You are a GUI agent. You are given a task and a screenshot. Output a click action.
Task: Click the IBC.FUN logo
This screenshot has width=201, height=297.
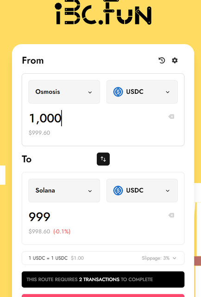point(103,13)
